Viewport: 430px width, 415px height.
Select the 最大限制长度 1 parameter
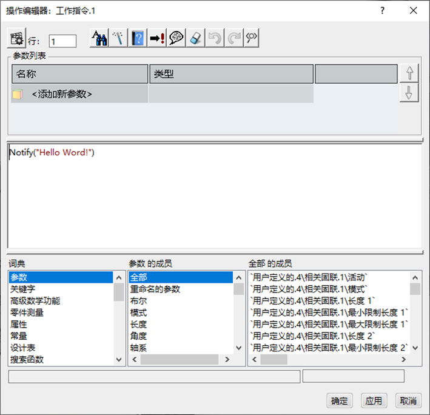click(x=329, y=325)
